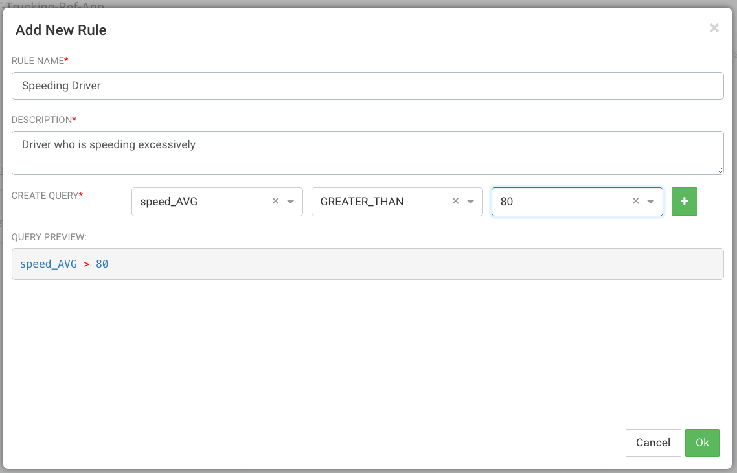Clear the value 80 selection
Screen dimensions: 737x473
tap(635, 202)
